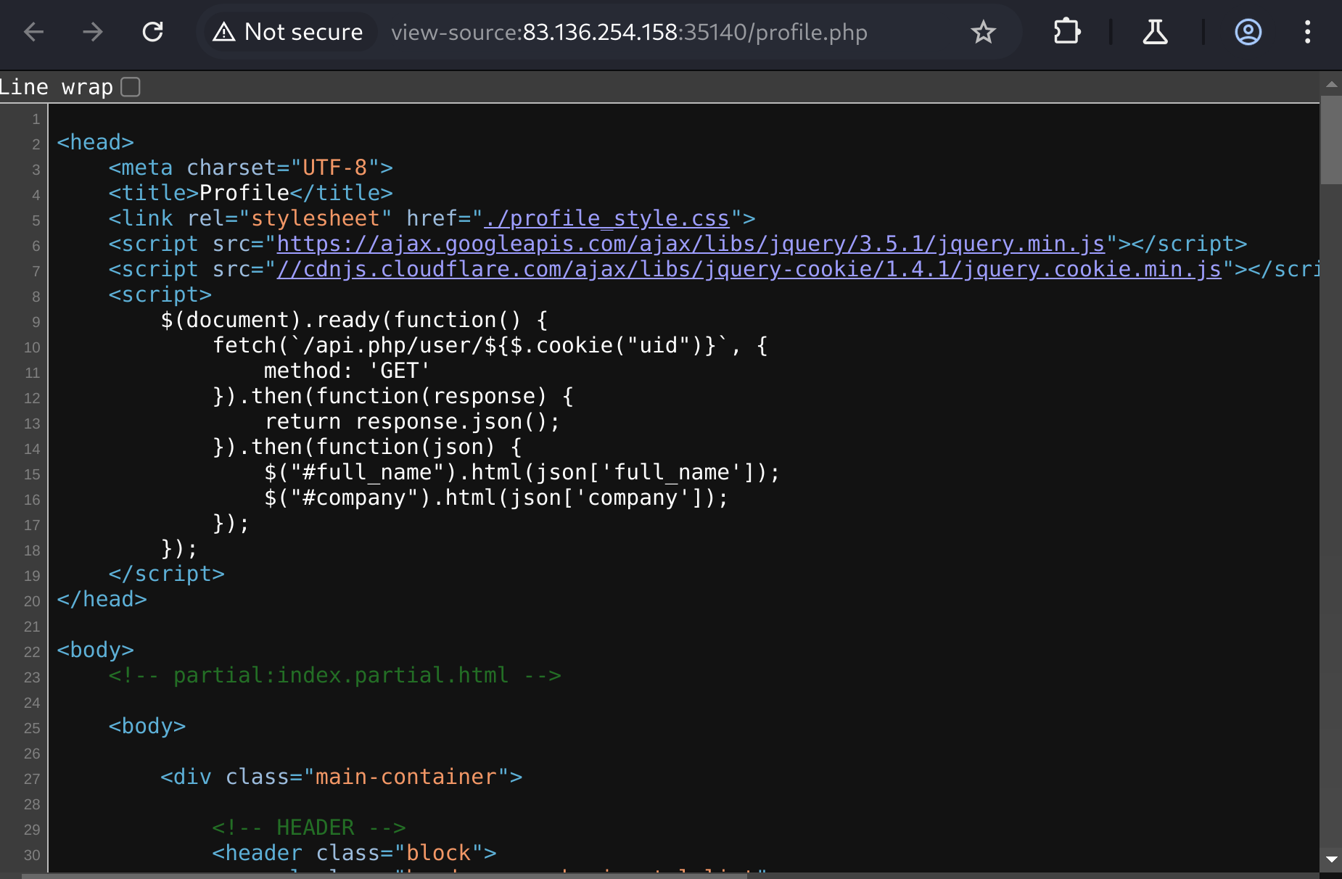Open the jquery.min.js googleapis link

[x=691, y=244]
